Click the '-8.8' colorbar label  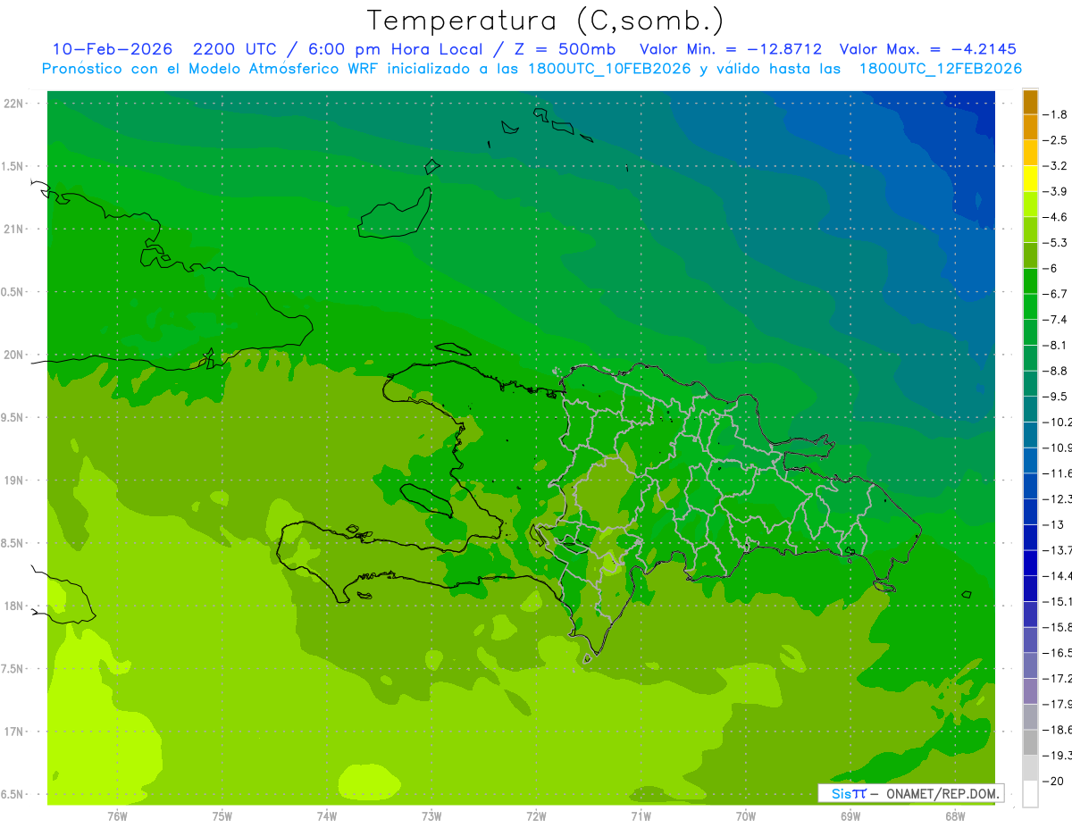coord(1055,371)
